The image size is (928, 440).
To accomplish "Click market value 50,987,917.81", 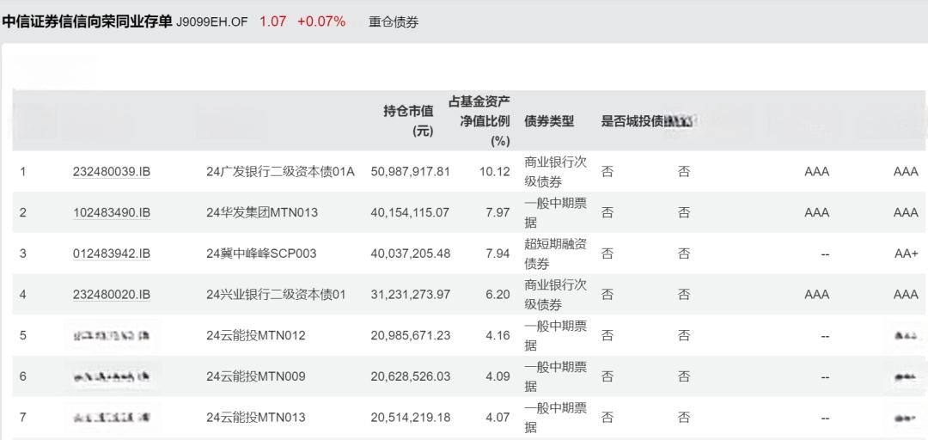I will pos(411,172).
